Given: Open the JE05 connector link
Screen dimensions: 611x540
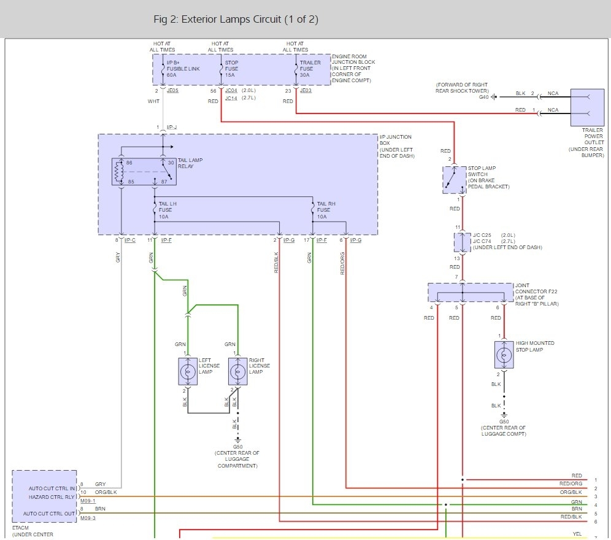Looking at the screenshot, I should 172,90.
